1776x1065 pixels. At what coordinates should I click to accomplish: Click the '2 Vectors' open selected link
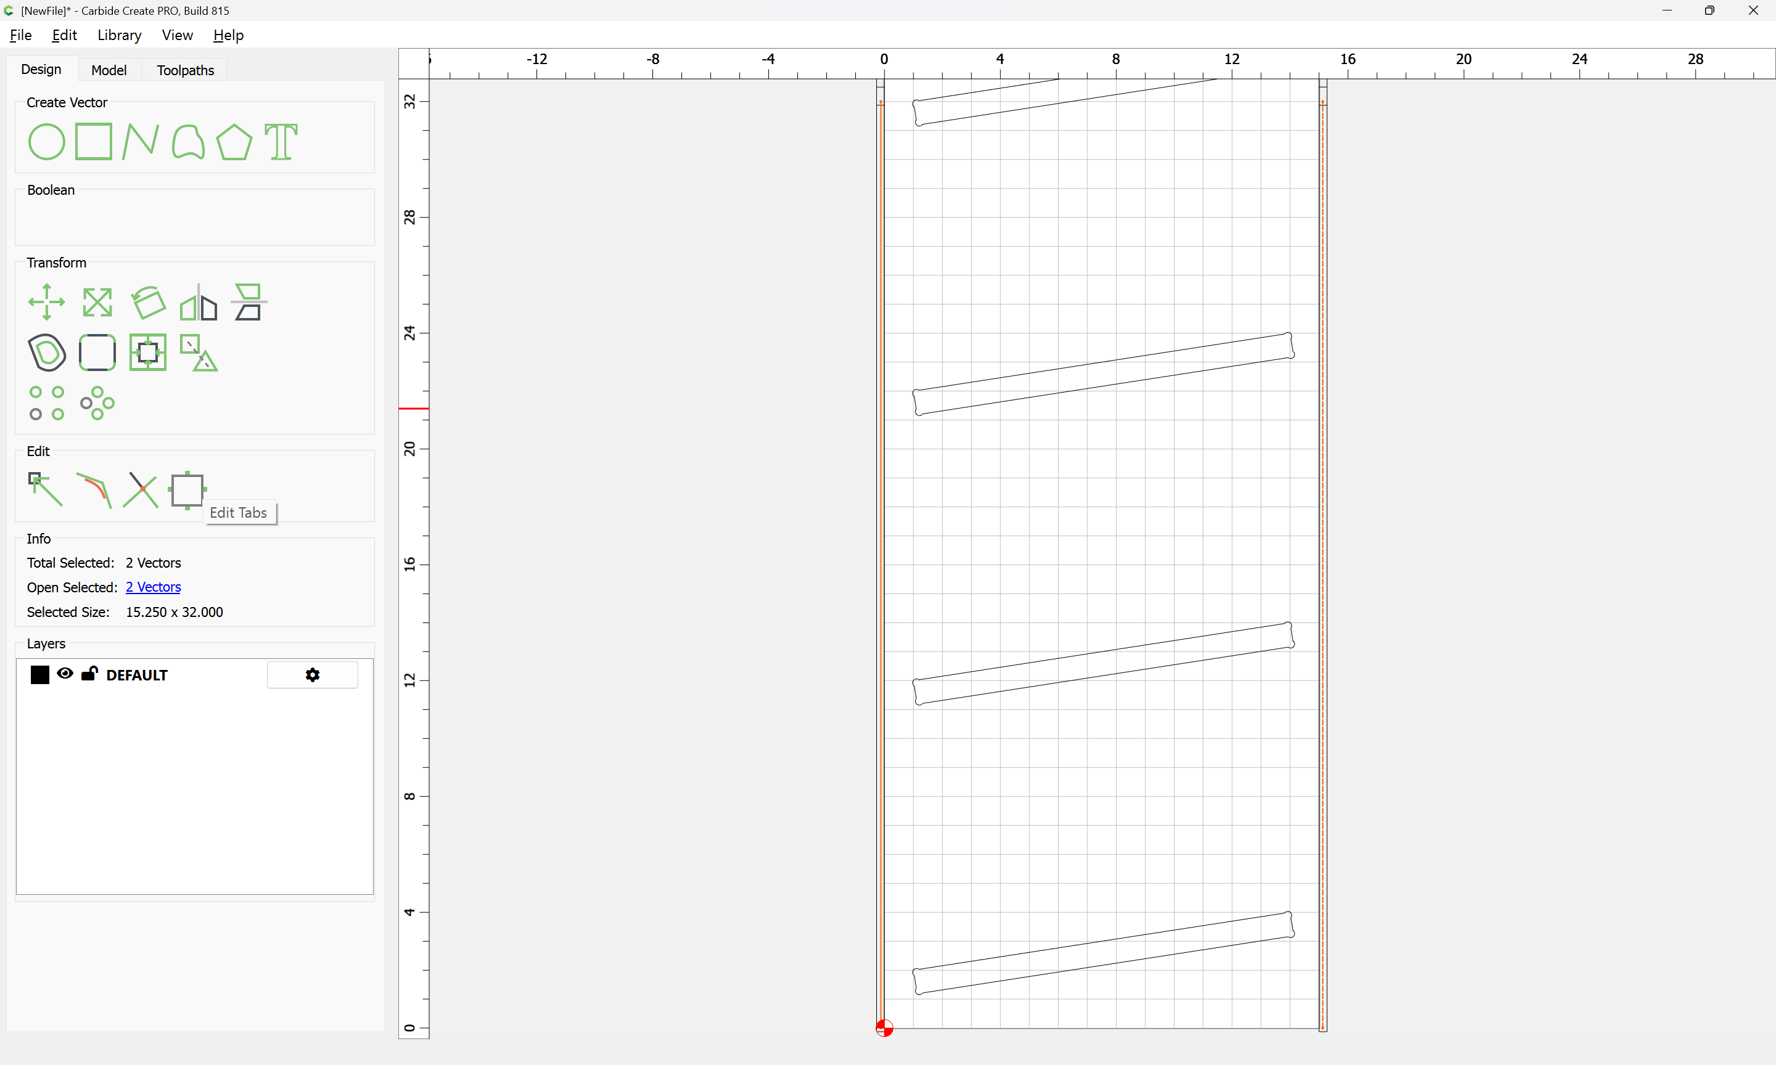153,587
